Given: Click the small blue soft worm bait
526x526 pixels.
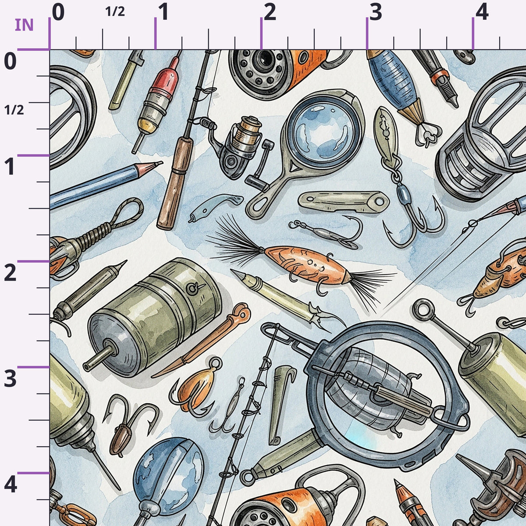Looking at the screenshot, I should point(215,208).
